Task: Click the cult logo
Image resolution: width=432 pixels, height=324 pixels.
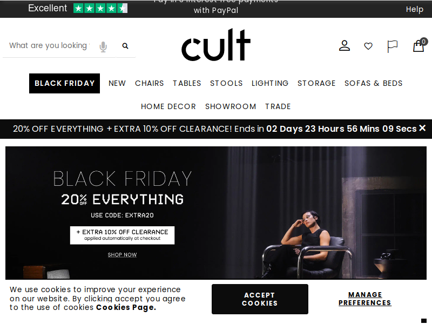Action: pos(215,45)
